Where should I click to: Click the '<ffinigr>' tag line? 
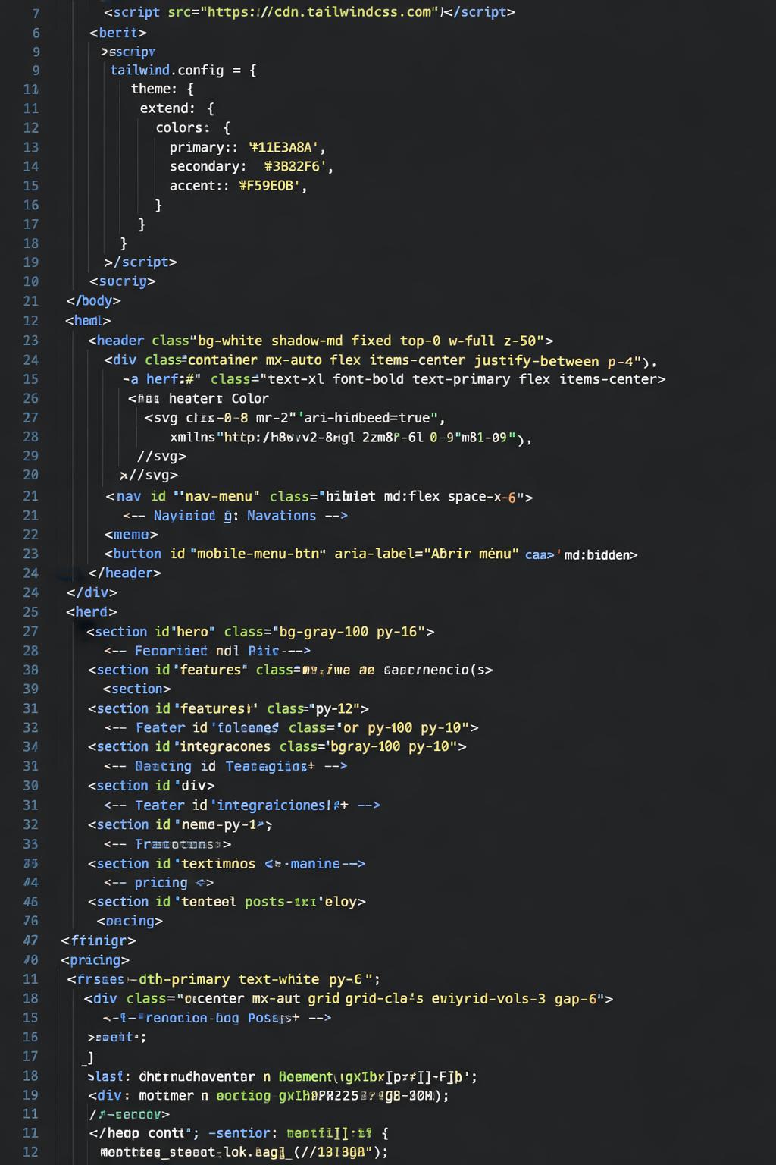click(99, 940)
